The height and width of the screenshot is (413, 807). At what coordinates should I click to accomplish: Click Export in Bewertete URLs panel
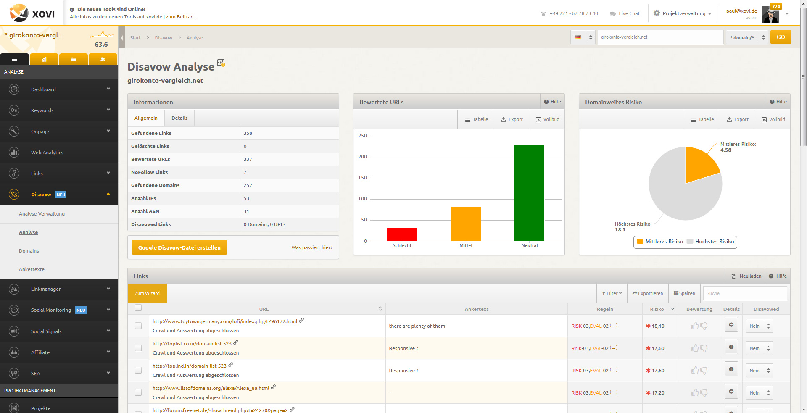(x=512, y=119)
